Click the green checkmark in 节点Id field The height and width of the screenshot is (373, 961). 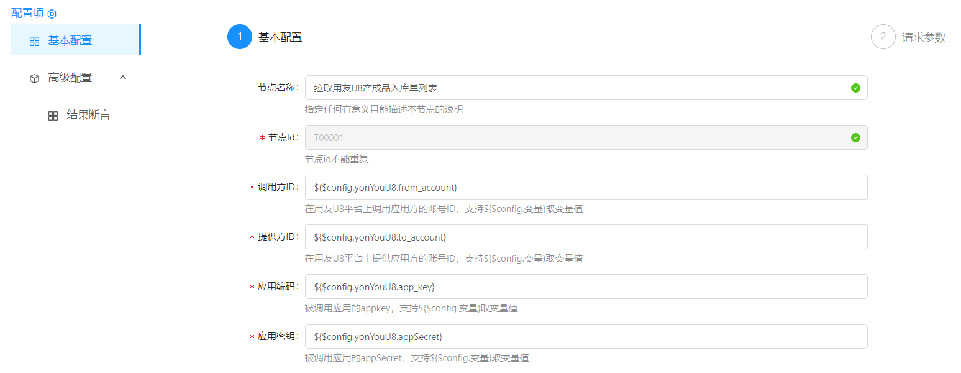click(855, 137)
